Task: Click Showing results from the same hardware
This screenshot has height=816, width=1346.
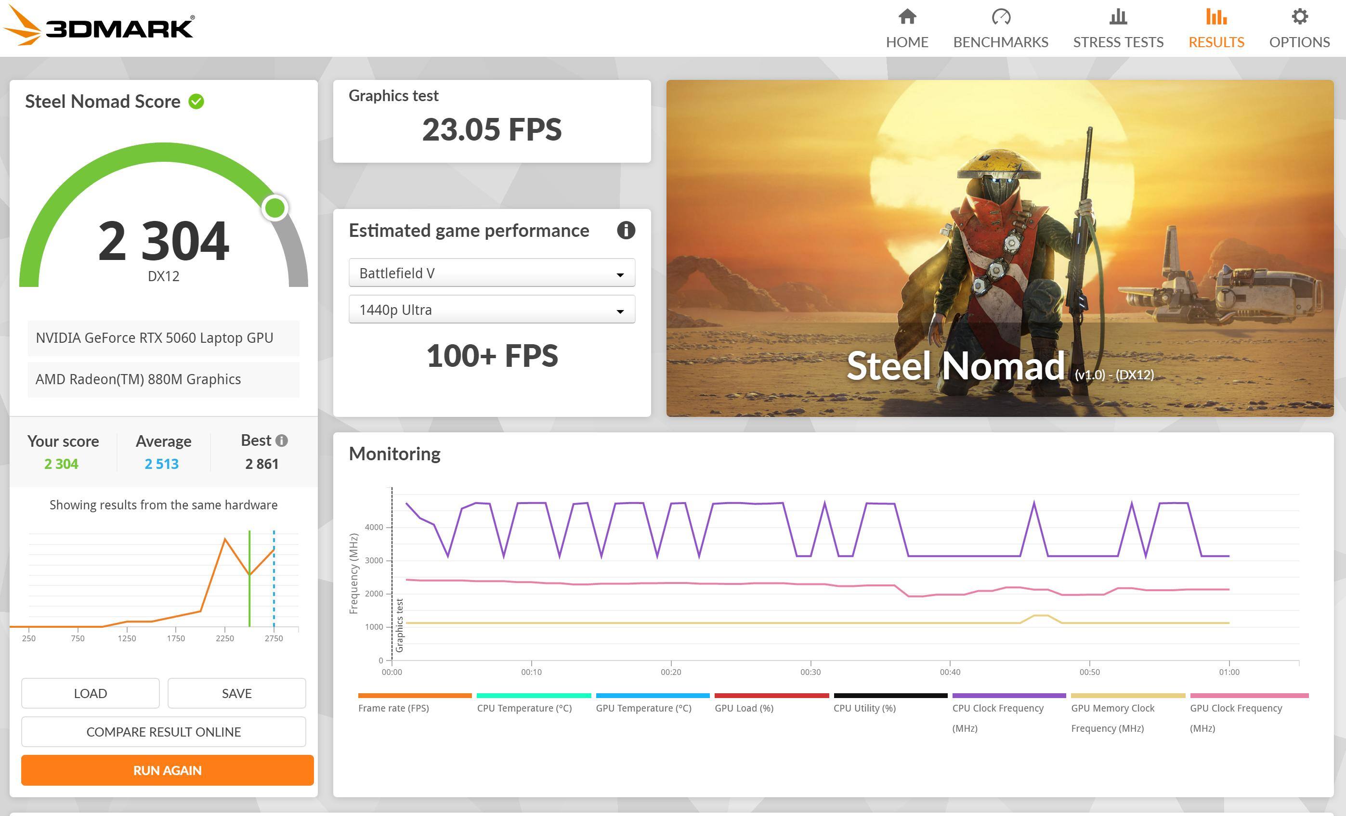Action: tap(163, 505)
